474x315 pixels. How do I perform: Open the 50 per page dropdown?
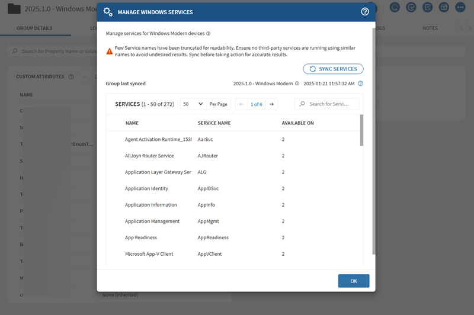pyautogui.click(x=193, y=104)
